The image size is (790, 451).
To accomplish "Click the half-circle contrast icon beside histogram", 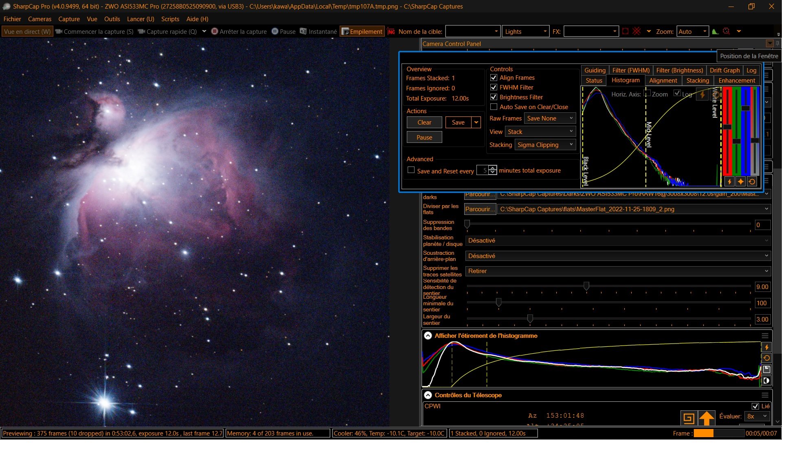I will 766,381.
